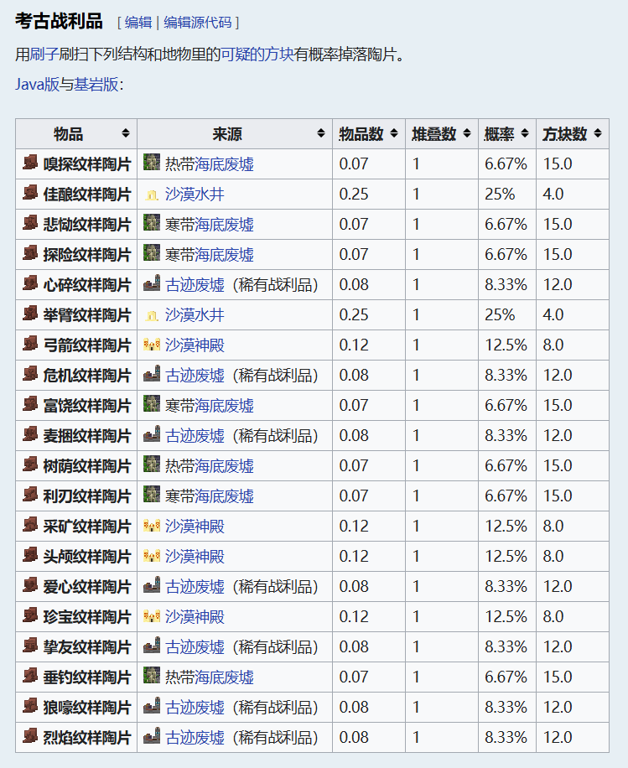628x768 pixels.
Task: Click ocean ruins icon in 悲恸纹样陶片 row
Action: point(152,222)
